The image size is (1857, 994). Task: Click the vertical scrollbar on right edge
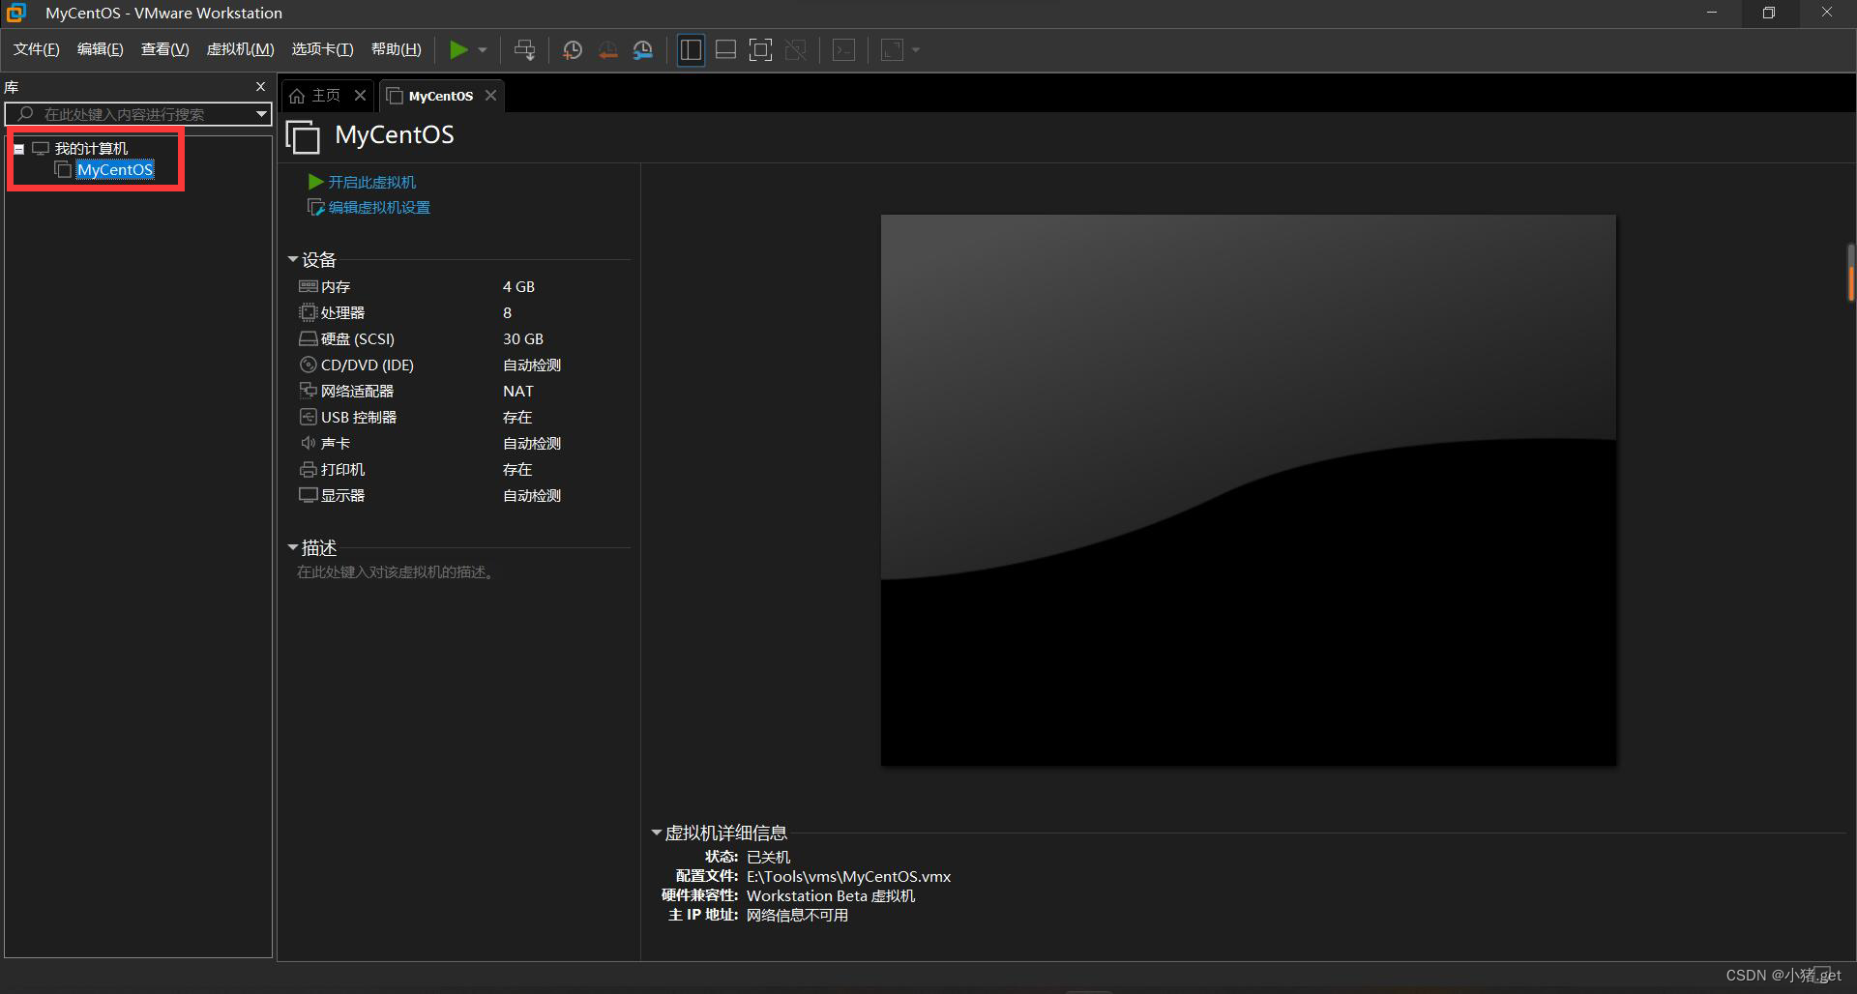[x=1850, y=273]
